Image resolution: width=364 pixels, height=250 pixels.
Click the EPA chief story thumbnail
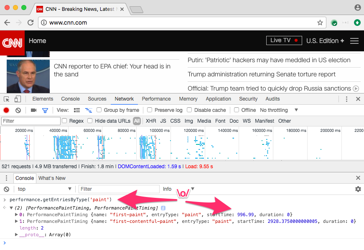coord(28,76)
